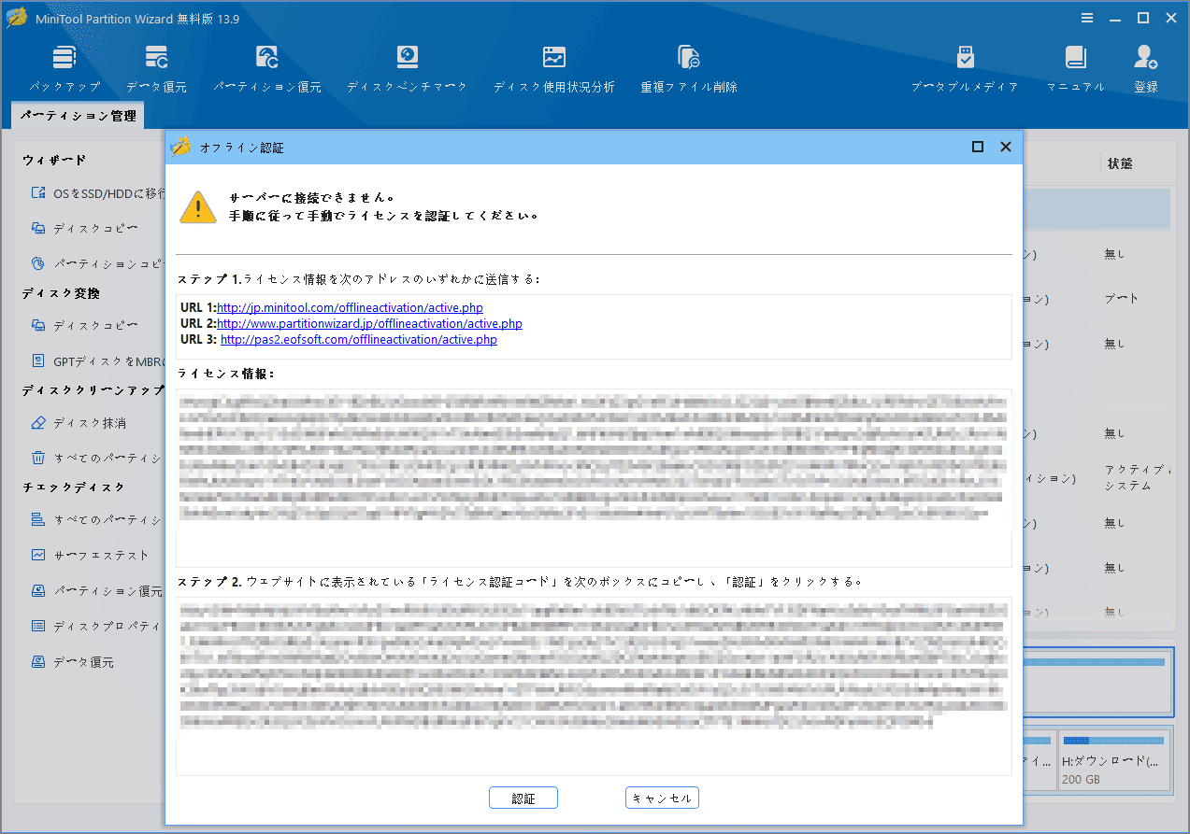Click the データ復元 sidebar icon
The image size is (1190, 834).
point(38,661)
